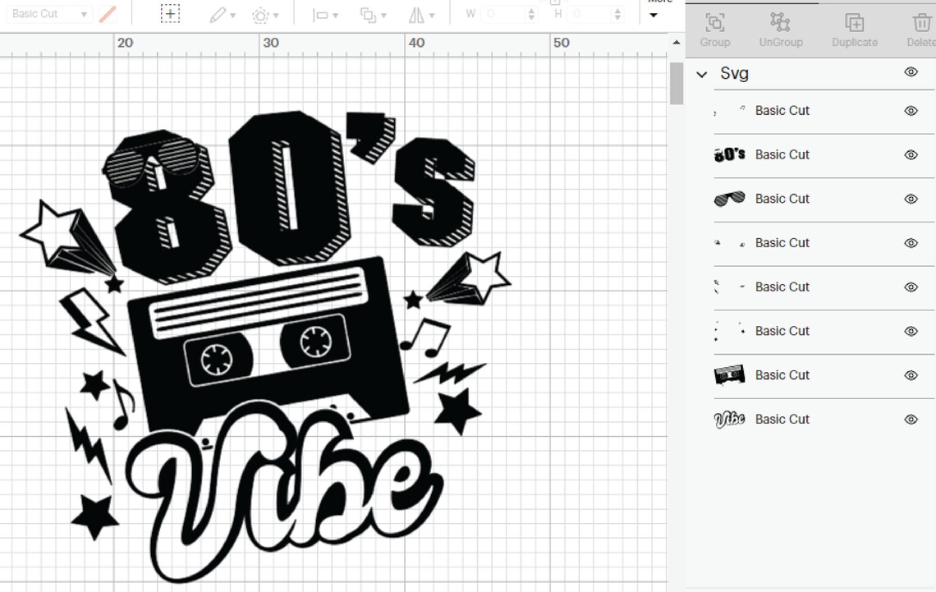The image size is (936, 592).
Task: Increase width using the W stepper arrow
Action: [x=532, y=10]
